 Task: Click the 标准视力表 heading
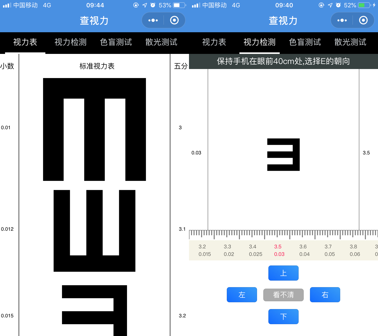click(x=97, y=66)
